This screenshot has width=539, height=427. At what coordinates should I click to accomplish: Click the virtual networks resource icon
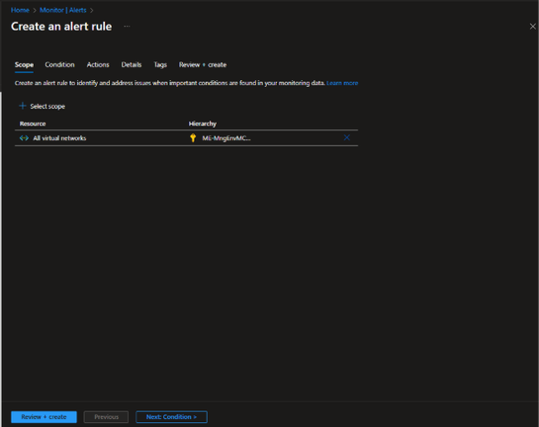(24, 138)
